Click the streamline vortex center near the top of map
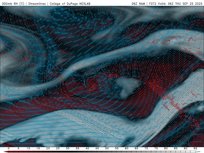Viewport: 204px width, 153px height. [x=68, y=14]
